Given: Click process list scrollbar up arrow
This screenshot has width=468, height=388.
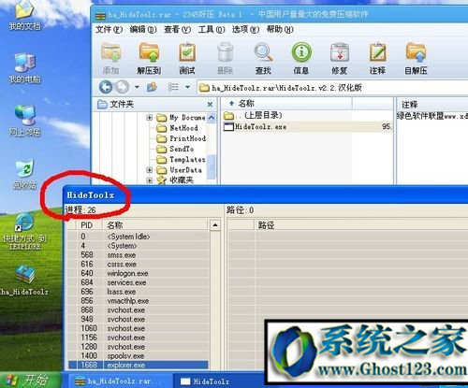Looking at the screenshot, I should click(x=215, y=225).
